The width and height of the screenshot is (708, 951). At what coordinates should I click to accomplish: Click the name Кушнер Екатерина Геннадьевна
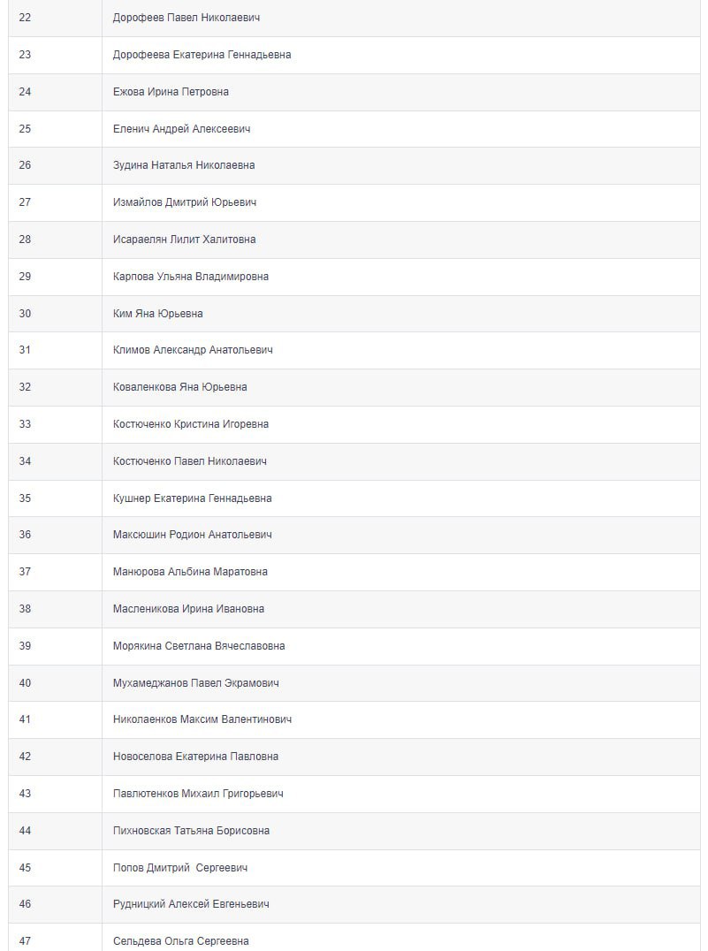coord(193,498)
